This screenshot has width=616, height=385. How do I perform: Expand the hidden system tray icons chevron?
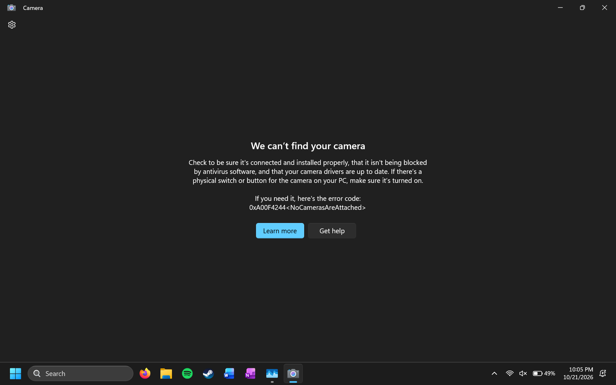(494, 373)
